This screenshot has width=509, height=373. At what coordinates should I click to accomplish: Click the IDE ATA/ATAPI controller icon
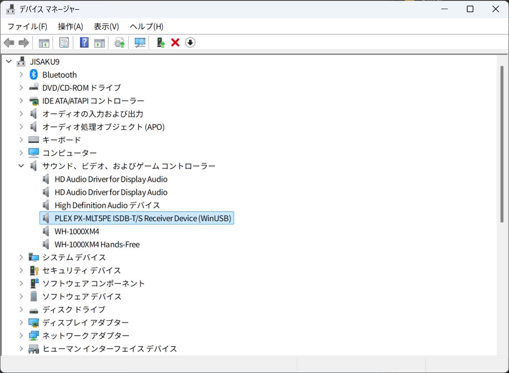coord(33,101)
